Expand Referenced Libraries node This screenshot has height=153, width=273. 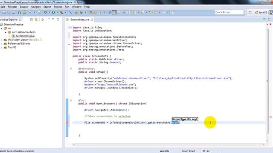tap(2, 43)
